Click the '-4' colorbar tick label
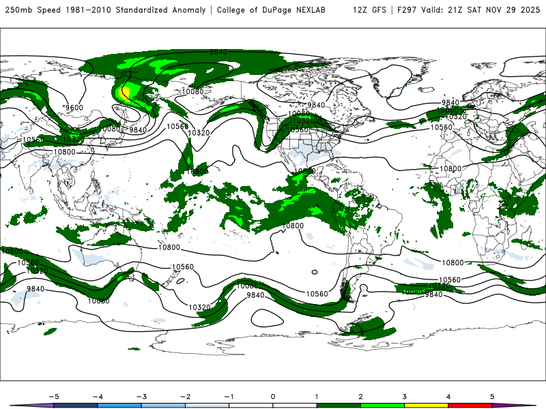The image size is (546, 409). [98, 397]
